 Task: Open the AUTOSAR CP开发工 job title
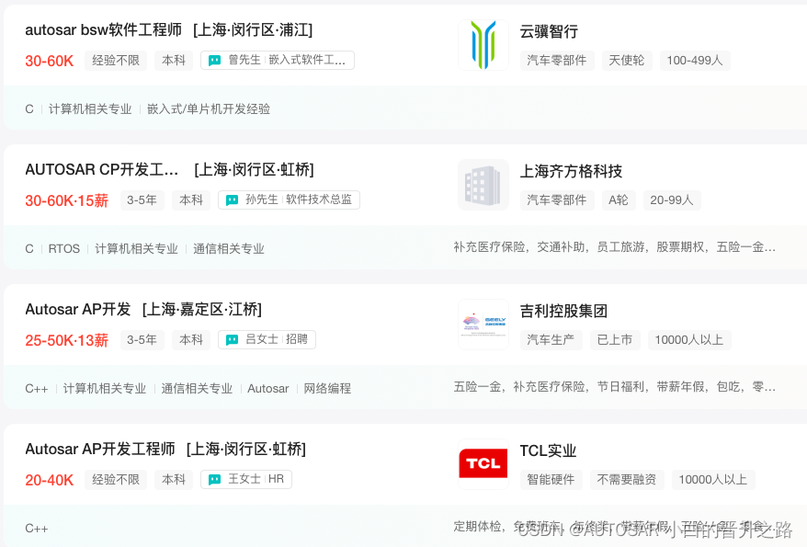(x=102, y=169)
